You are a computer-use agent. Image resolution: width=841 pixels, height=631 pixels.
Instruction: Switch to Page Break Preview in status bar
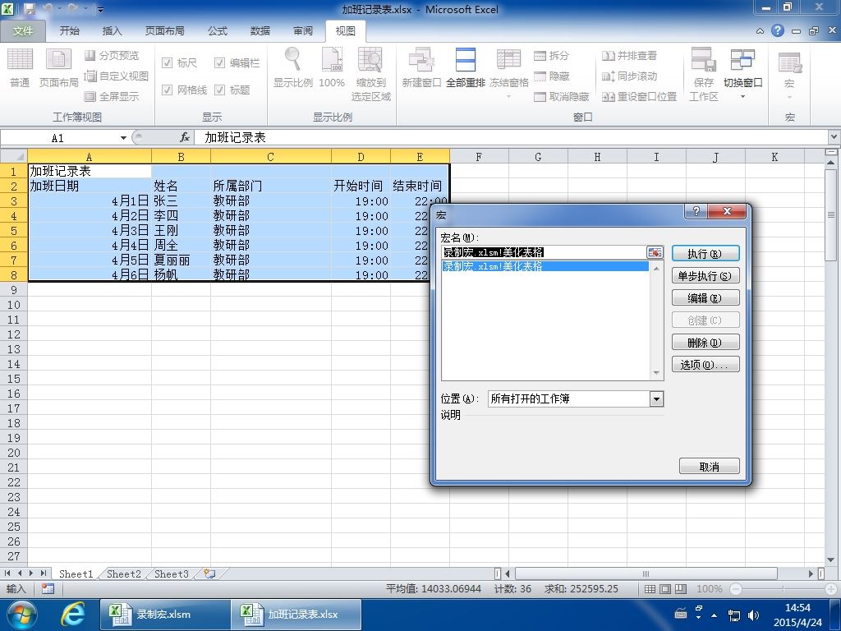[x=681, y=588]
